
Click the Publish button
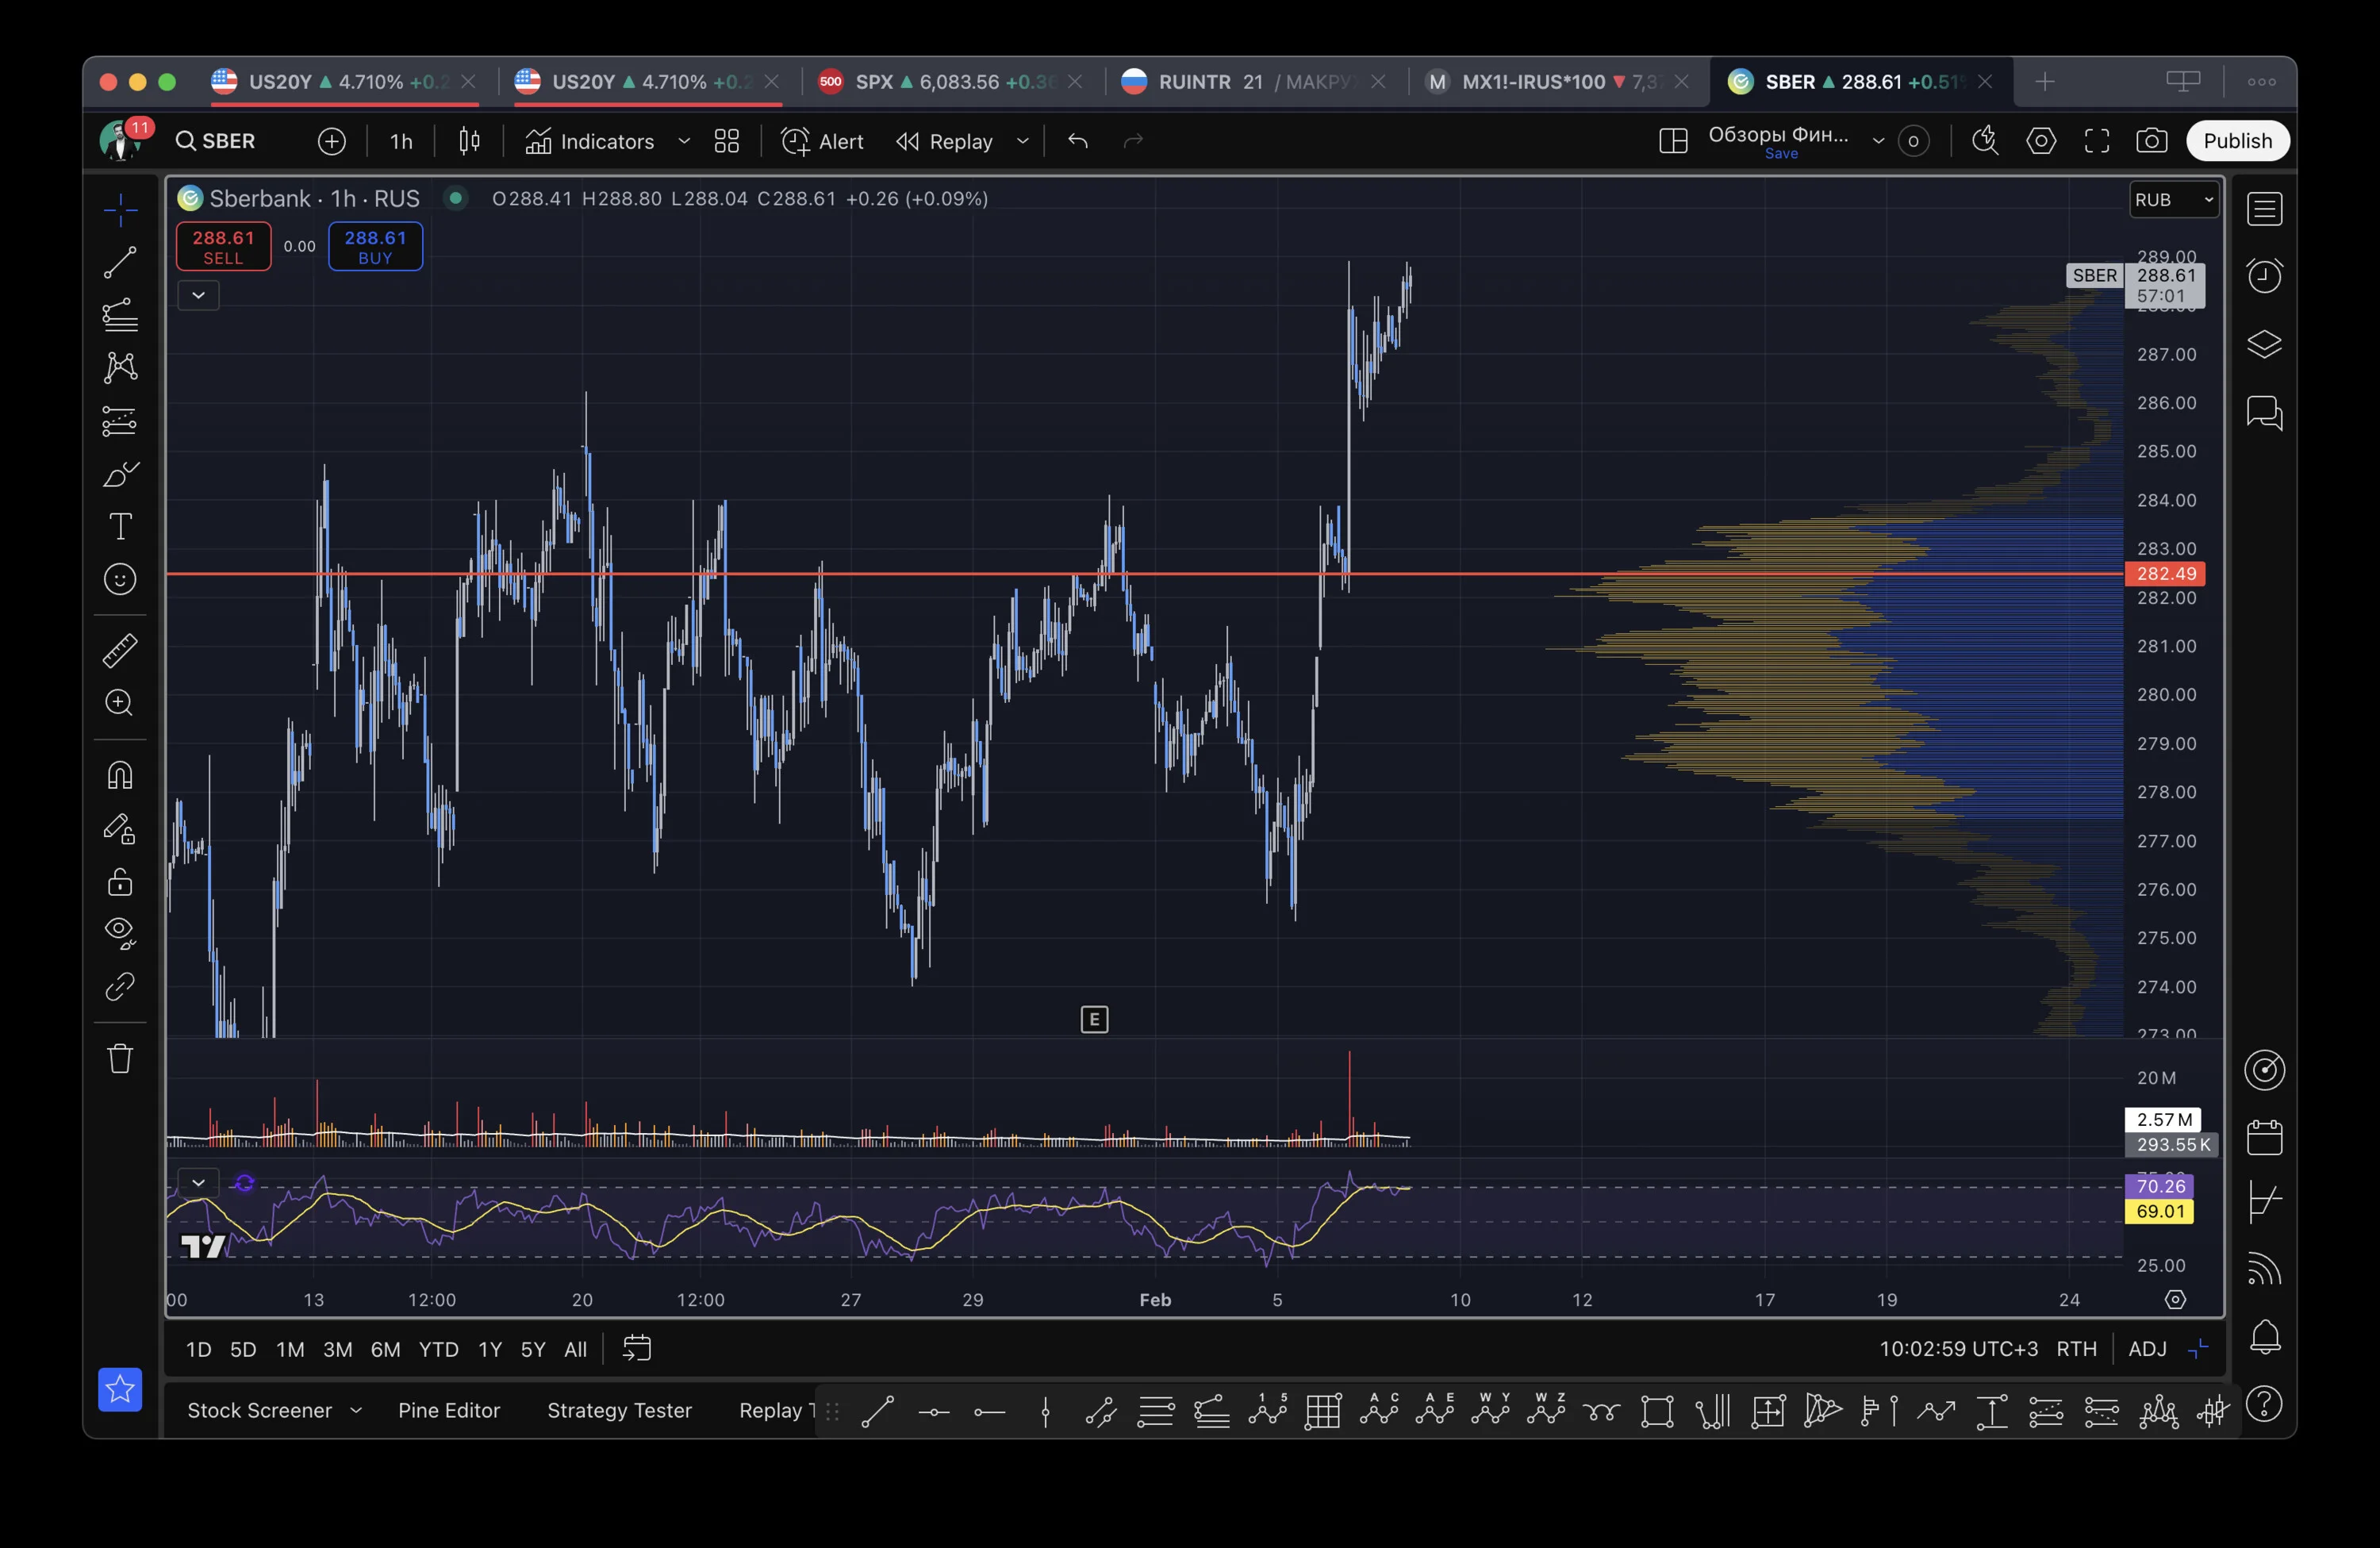point(2238,141)
